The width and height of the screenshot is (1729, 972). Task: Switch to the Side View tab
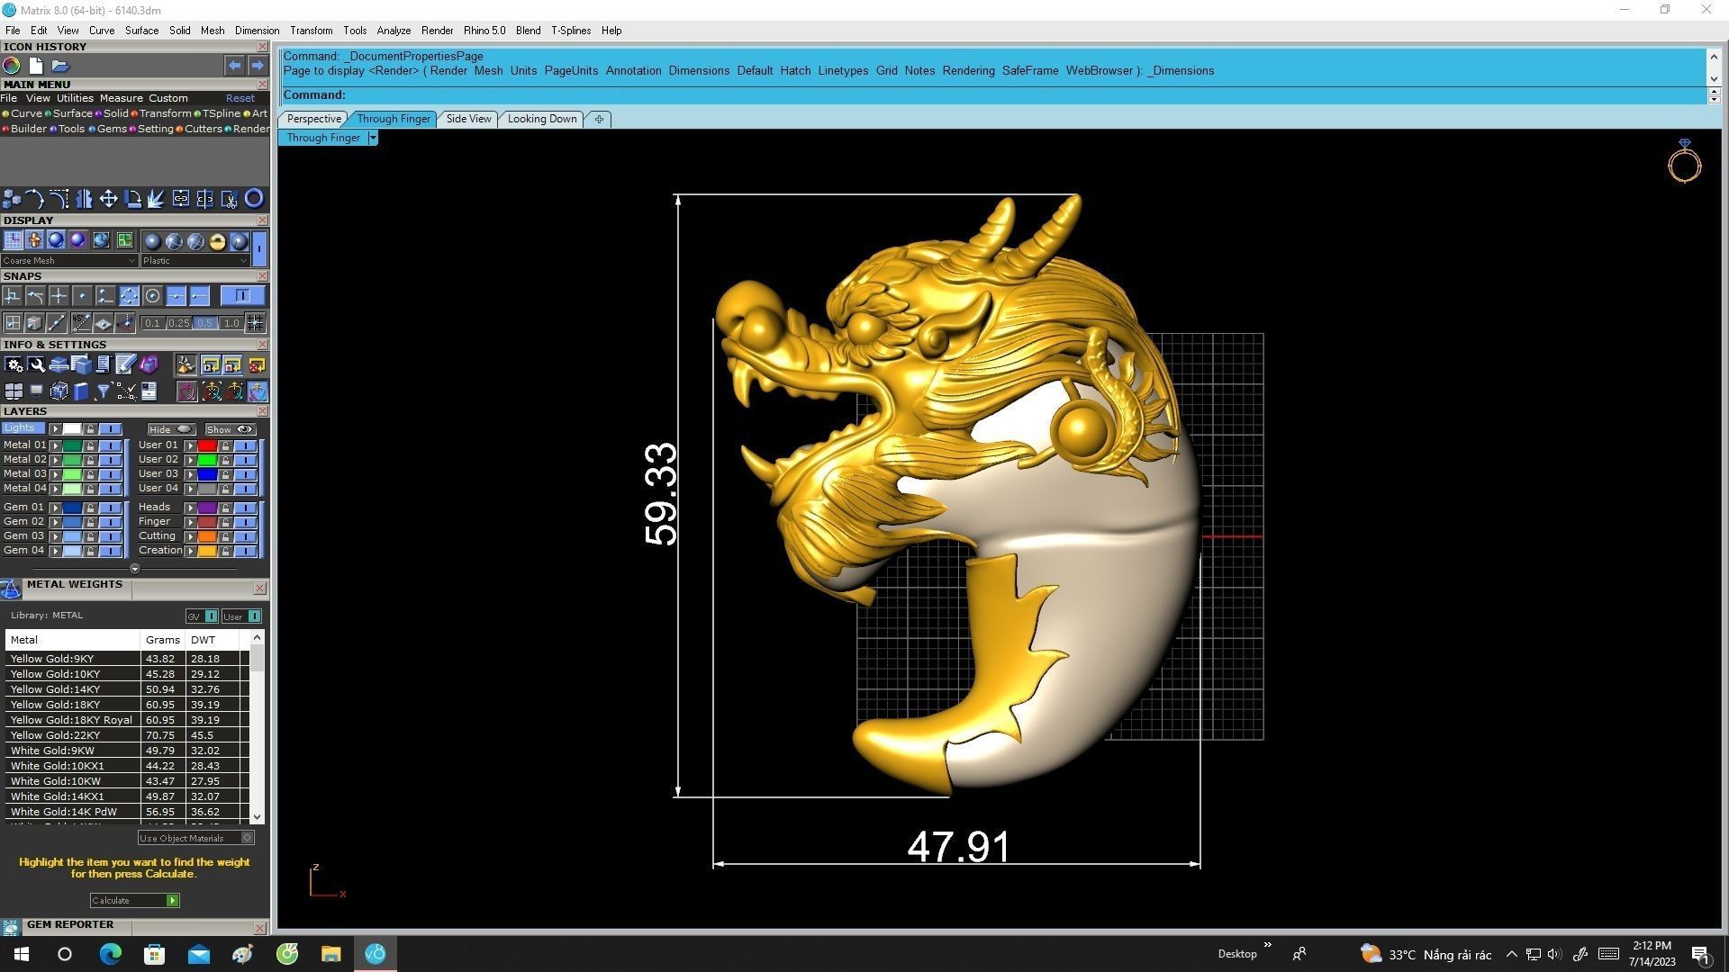pyautogui.click(x=468, y=119)
